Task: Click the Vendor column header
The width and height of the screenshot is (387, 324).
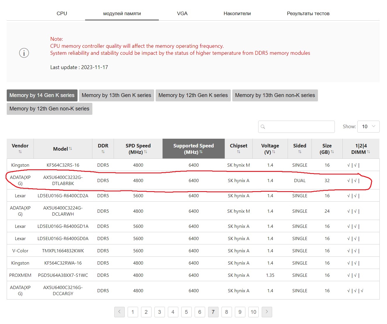Action: click(20, 149)
